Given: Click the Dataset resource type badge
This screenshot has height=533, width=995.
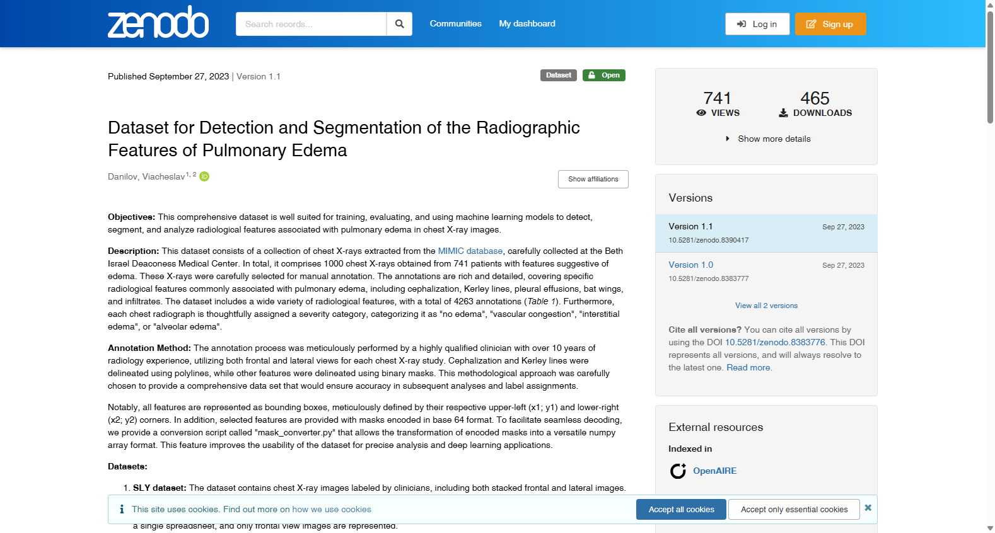Looking at the screenshot, I should point(559,75).
